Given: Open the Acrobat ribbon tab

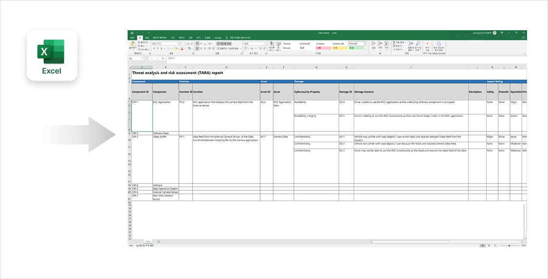Looking at the screenshot, I should click(218, 37).
